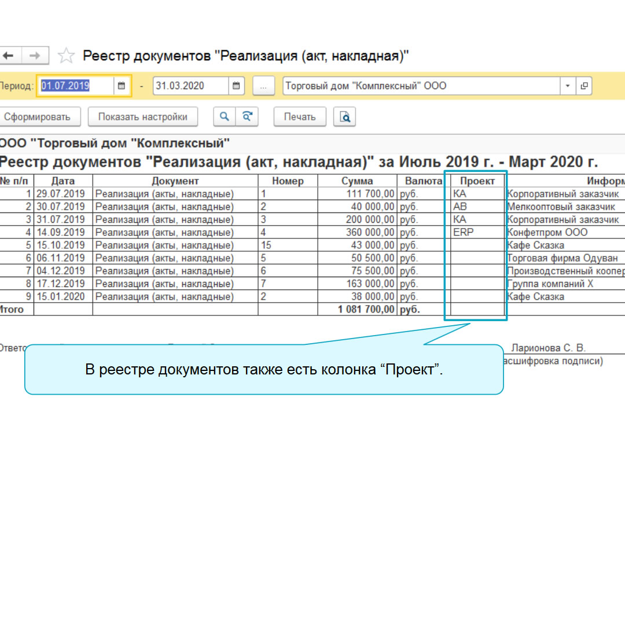Focus the start date field 01.07.2019
Screen dimensions: 625x625
coord(76,86)
